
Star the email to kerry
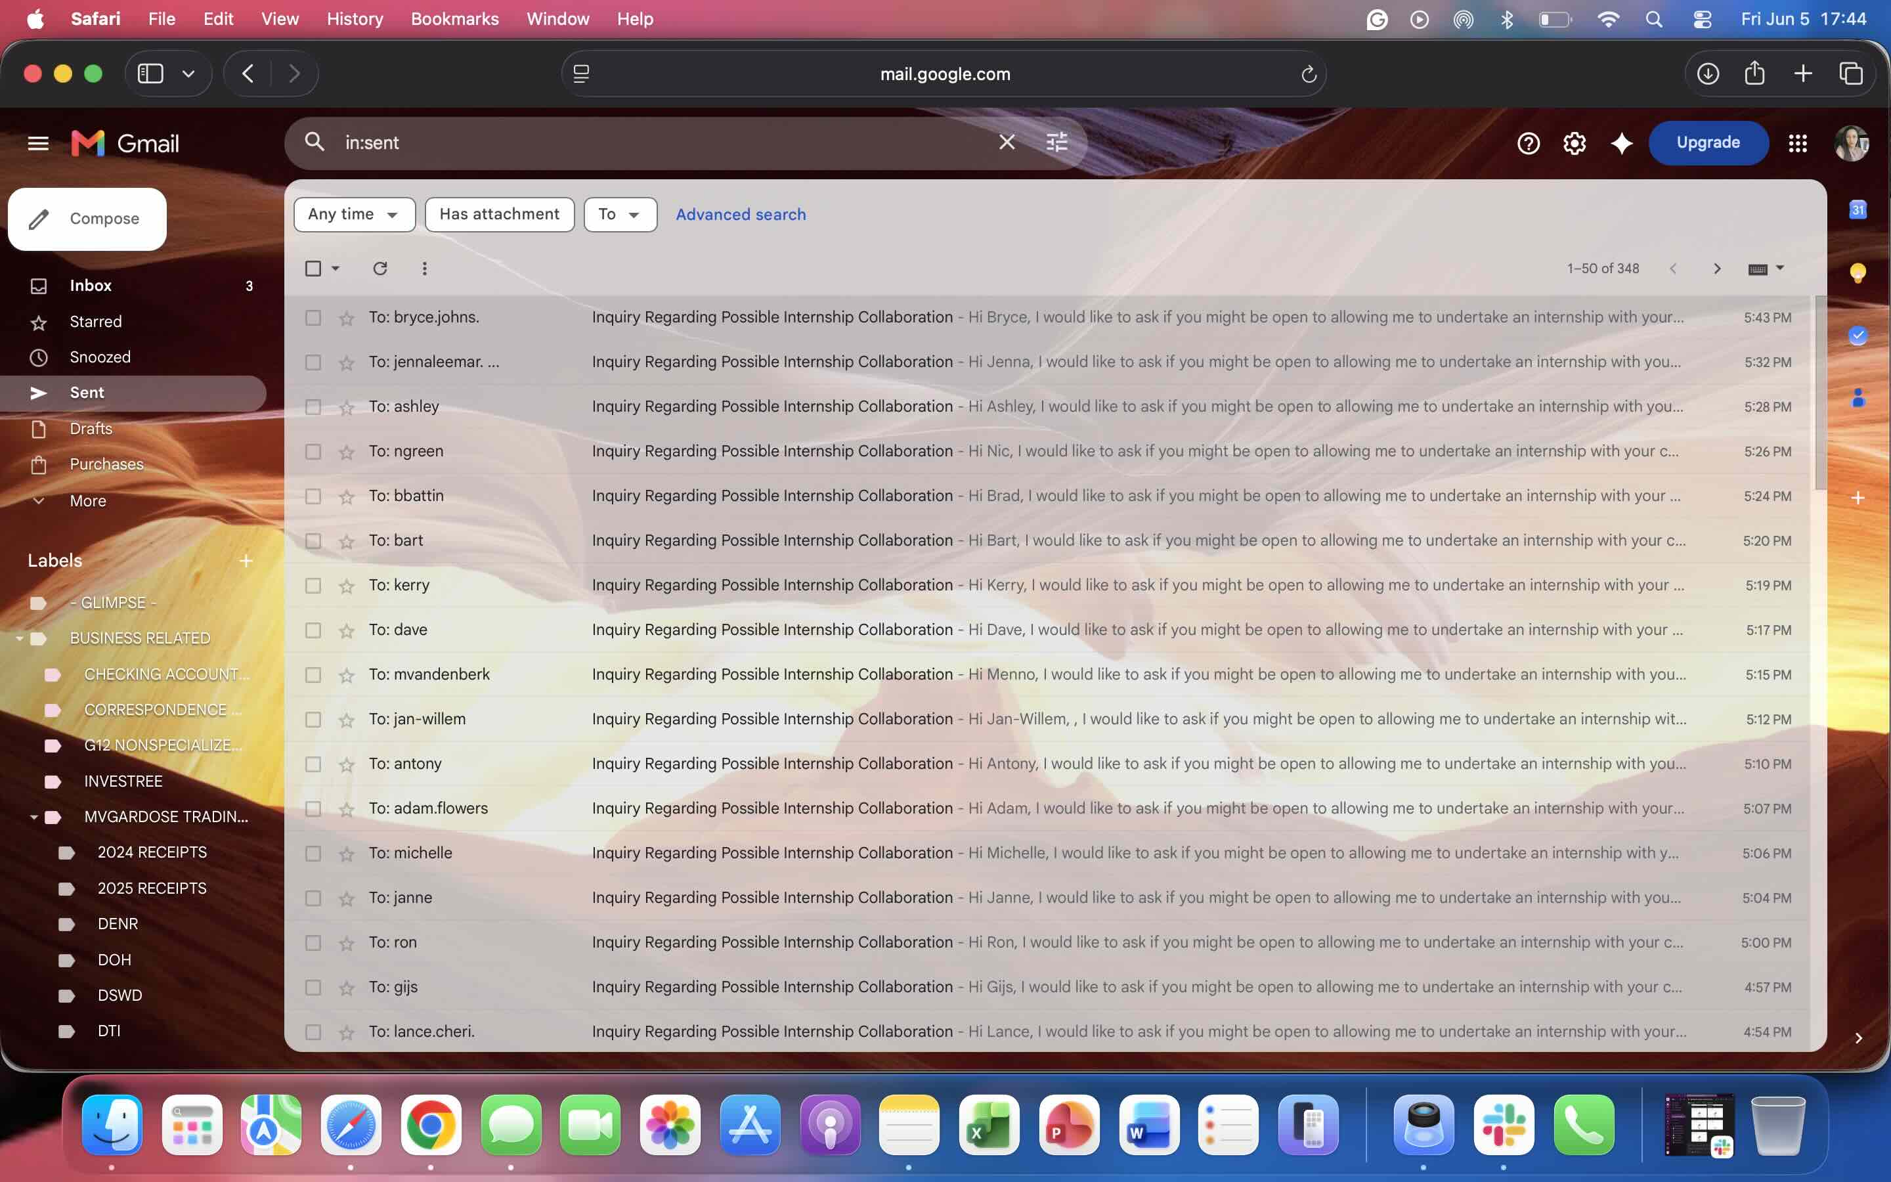(x=346, y=586)
